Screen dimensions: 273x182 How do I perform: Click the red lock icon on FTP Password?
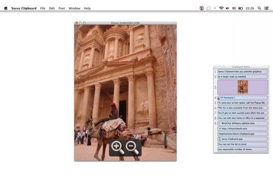(218, 99)
